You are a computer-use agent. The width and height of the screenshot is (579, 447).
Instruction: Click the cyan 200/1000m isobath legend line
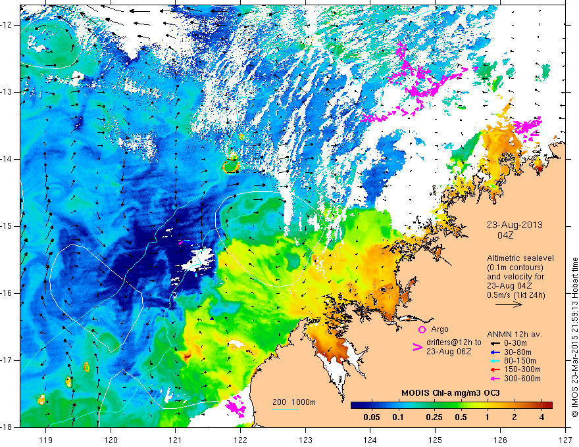[286, 409]
